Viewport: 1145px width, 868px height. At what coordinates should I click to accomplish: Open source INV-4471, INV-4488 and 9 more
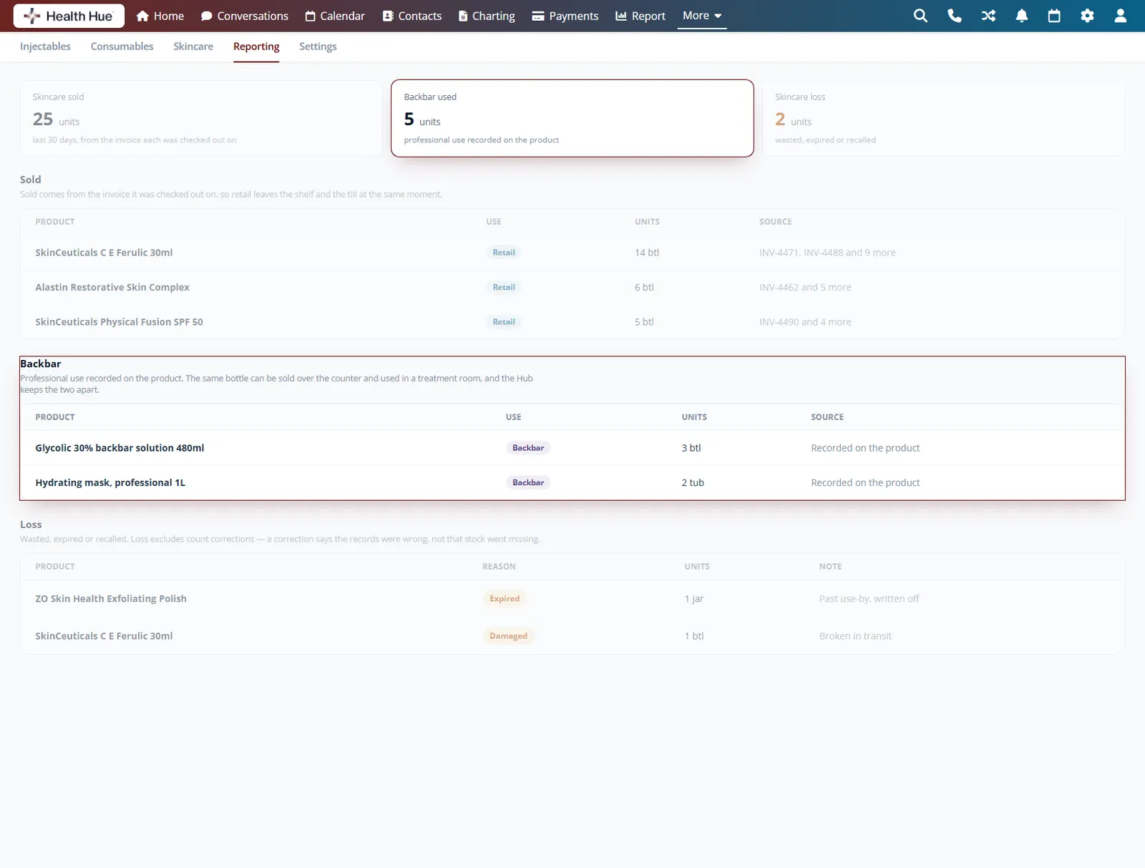click(x=827, y=253)
